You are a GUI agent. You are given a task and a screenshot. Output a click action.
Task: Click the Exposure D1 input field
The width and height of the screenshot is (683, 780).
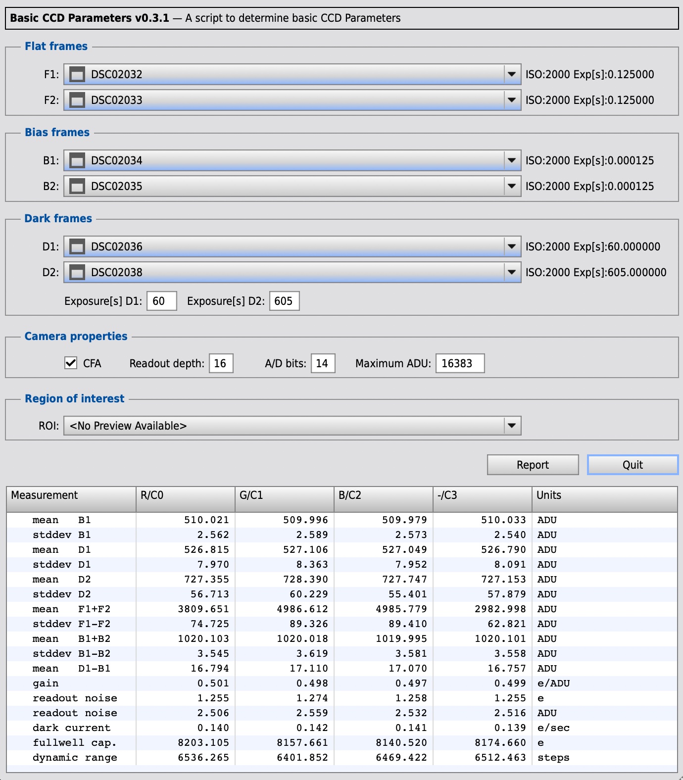(x=161, y=301)
